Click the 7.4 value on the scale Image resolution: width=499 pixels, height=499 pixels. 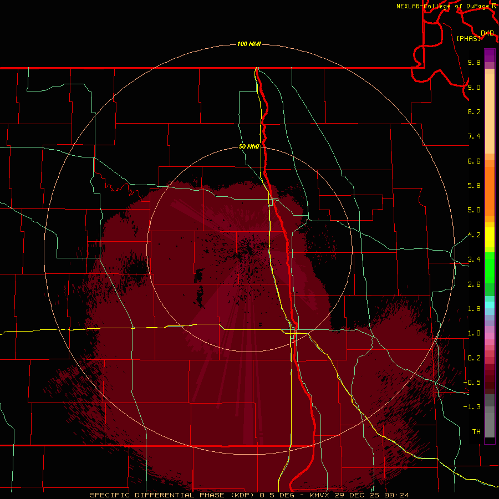point(474,136)
